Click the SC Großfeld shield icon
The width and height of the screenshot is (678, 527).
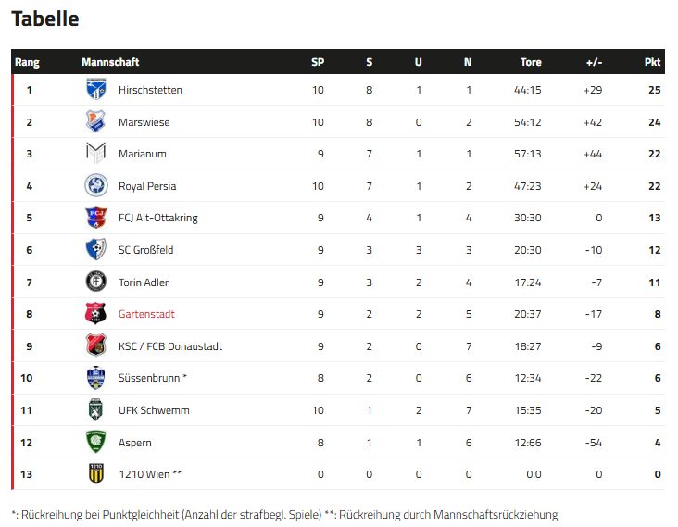click(x=96, y=250)
